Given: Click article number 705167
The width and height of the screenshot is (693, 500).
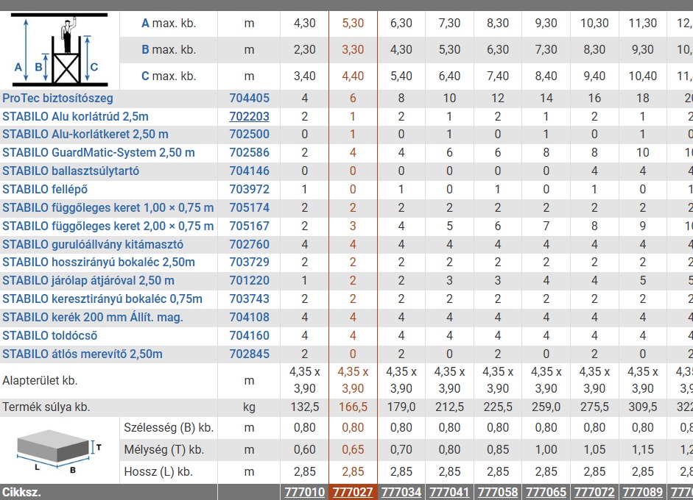Looking at the screenshot, I should (x=249, y=226).
